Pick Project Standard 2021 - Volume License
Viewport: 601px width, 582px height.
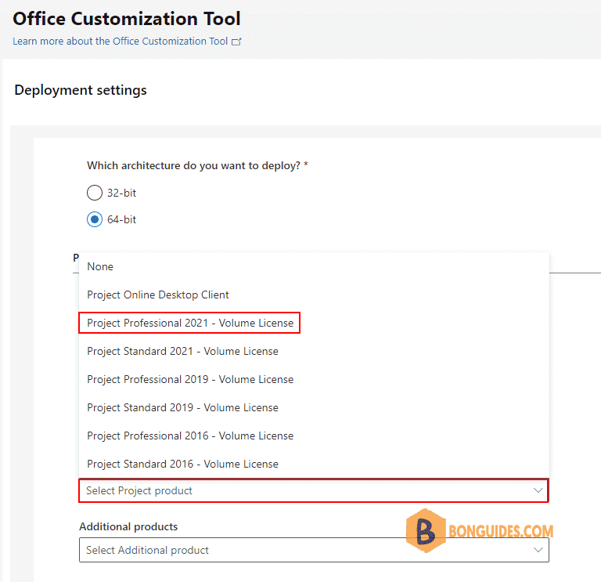click(x=314, y=351)
